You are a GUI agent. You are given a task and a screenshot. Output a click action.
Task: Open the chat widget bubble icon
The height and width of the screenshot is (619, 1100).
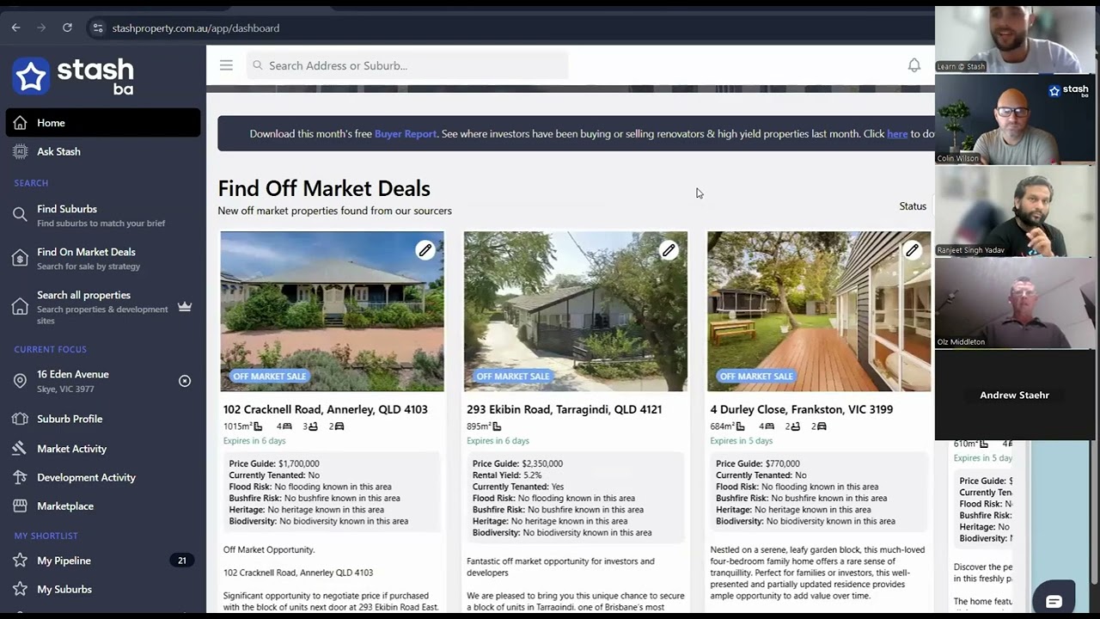tap(1054, 601)
